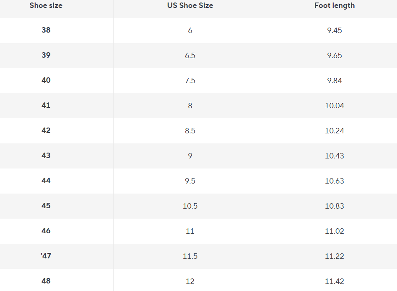This screenshot has width=397, height=291.
Task: Click US shoe size 7.5 cell
Action: (x=190, y=80)
